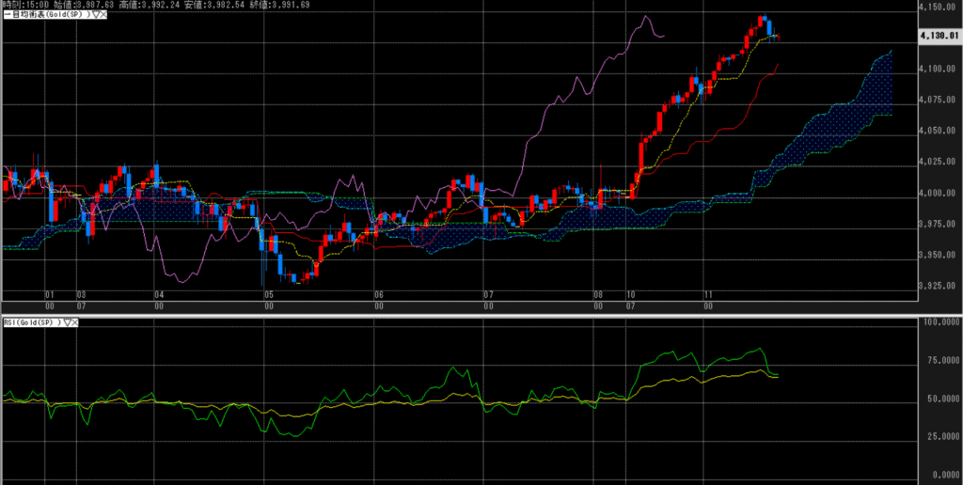Screen dimensions: 963x485
Task: Remove the RSI indicator with its X
Action: click(73, 322)
